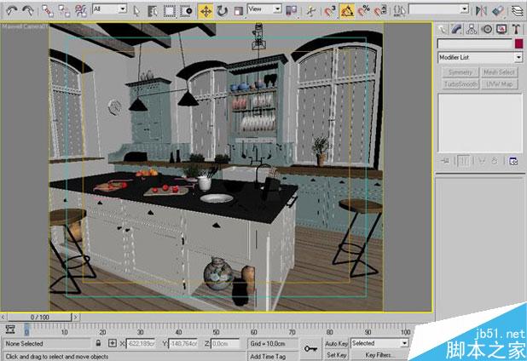The width and height of the screenshot is (527, 361).
Task: Click the Z coordinate input field
Action: [x=225, y=344]
